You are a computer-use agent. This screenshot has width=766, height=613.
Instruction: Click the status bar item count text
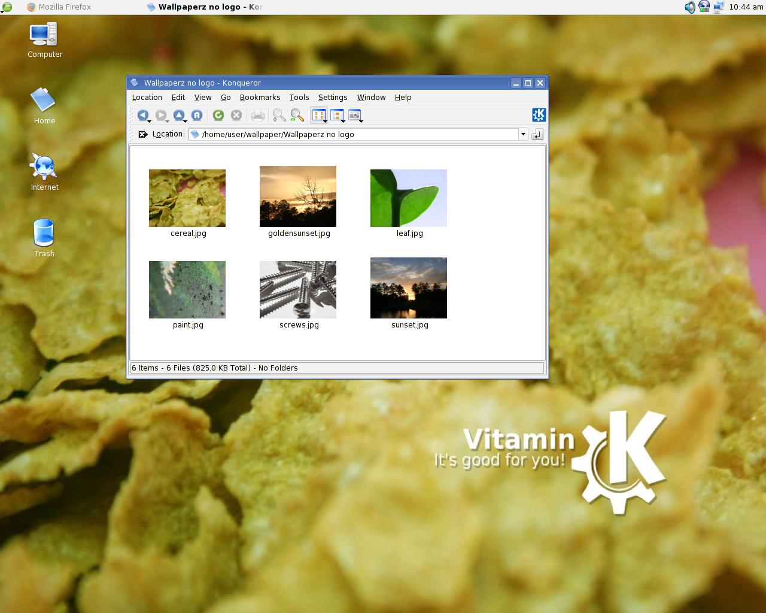click(215, 368)
